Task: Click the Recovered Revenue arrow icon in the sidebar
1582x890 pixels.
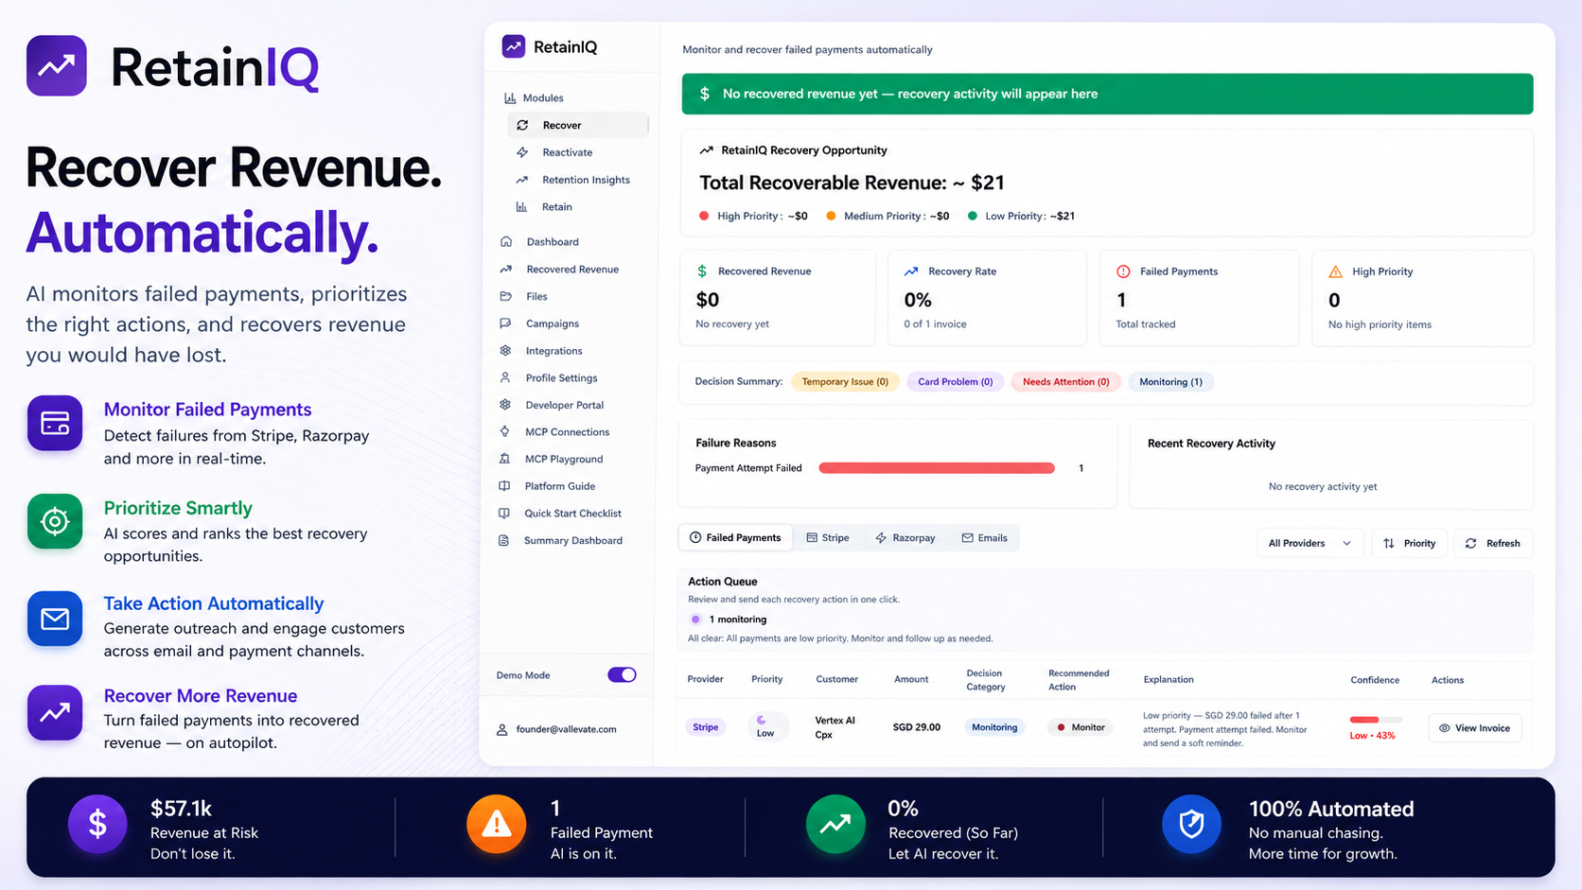Action: click(x=506, y=269)
